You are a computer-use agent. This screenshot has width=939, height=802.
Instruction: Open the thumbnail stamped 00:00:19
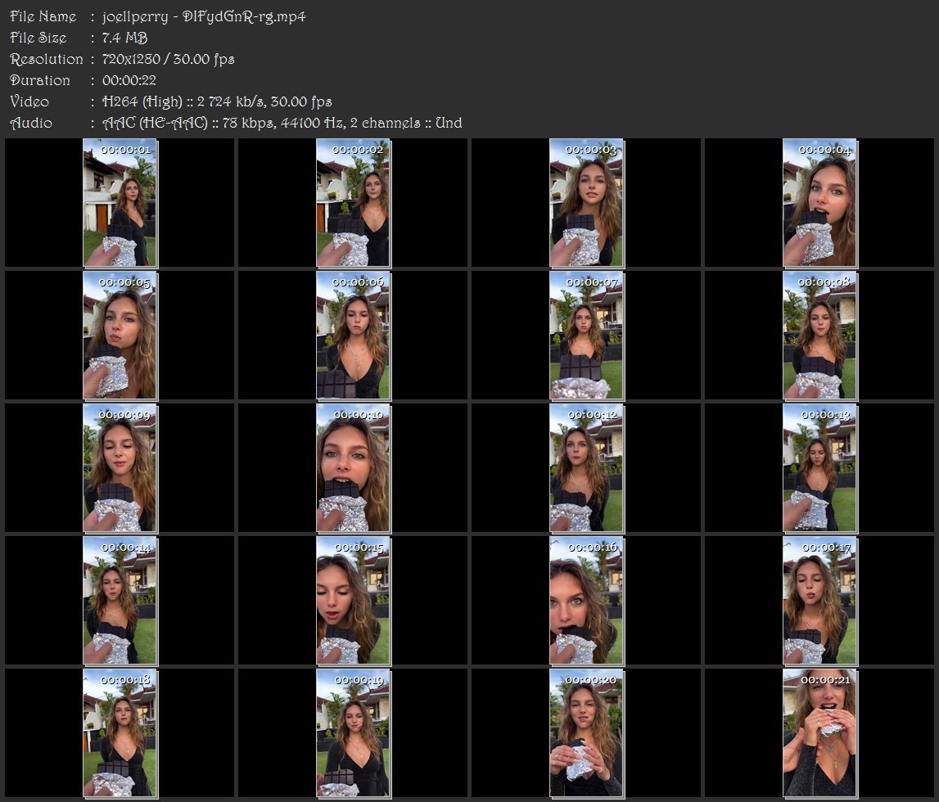(x=354, y=734)
